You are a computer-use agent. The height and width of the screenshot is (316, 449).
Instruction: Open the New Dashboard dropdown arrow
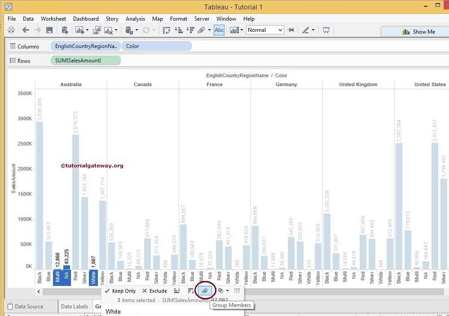pos(87,30)
